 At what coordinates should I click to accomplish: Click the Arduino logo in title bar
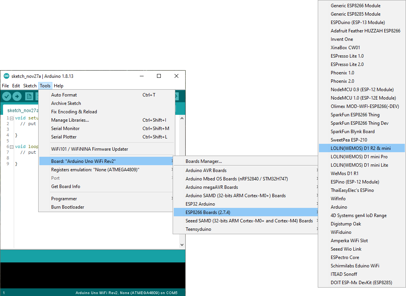click(6, 76)
